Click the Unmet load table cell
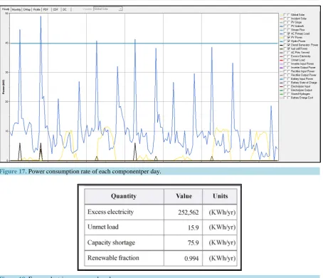This screenshot has height=278, width=323. 124,227
